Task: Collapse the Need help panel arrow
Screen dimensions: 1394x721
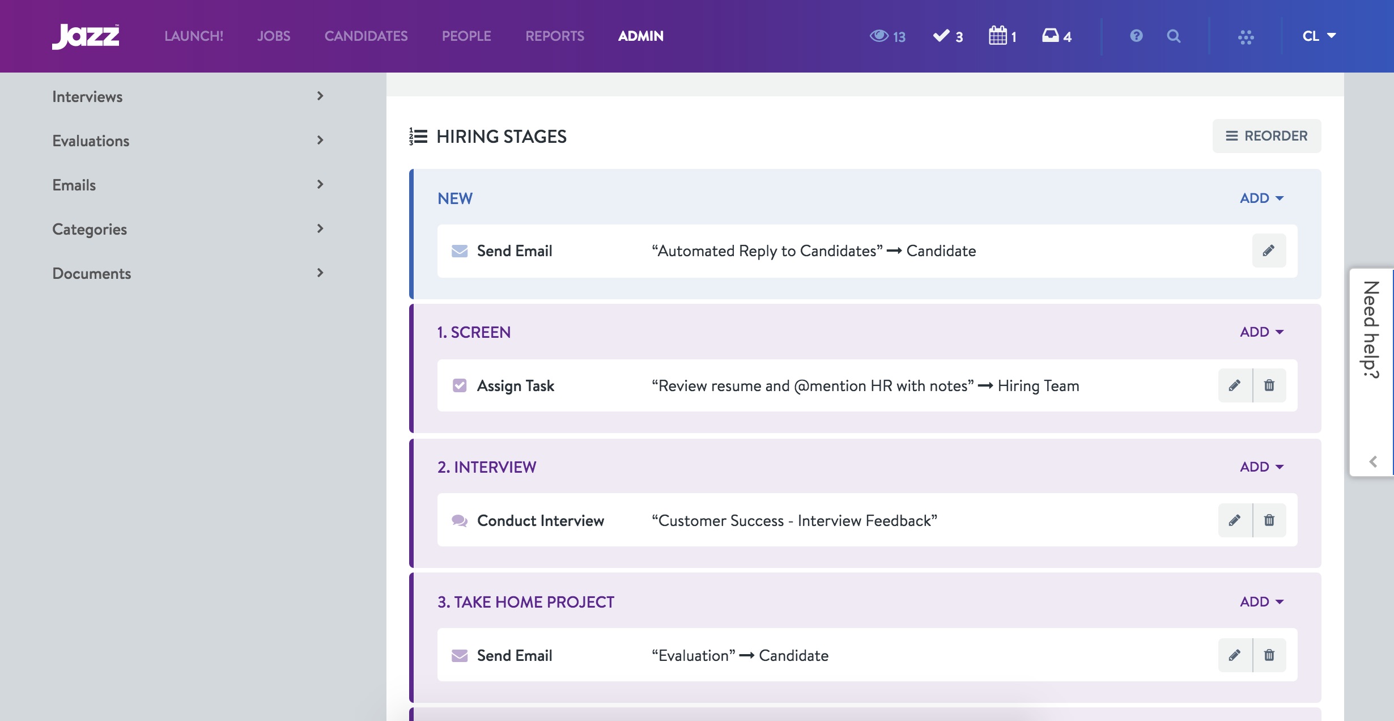Action: tap(1373, 461)
